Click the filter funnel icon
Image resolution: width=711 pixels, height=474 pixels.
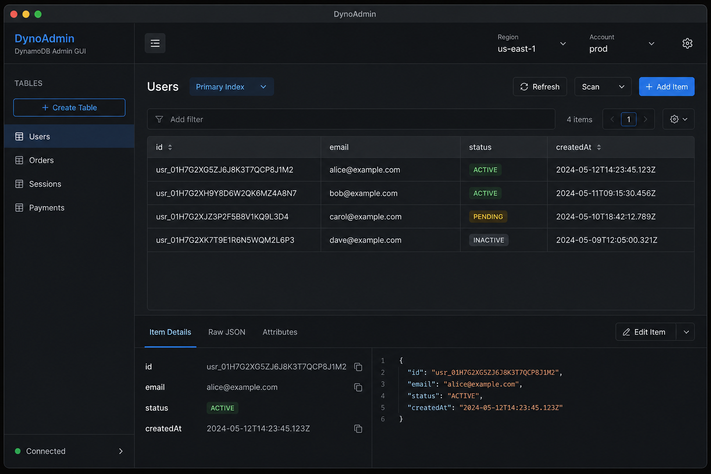click(x=159, y=119)
